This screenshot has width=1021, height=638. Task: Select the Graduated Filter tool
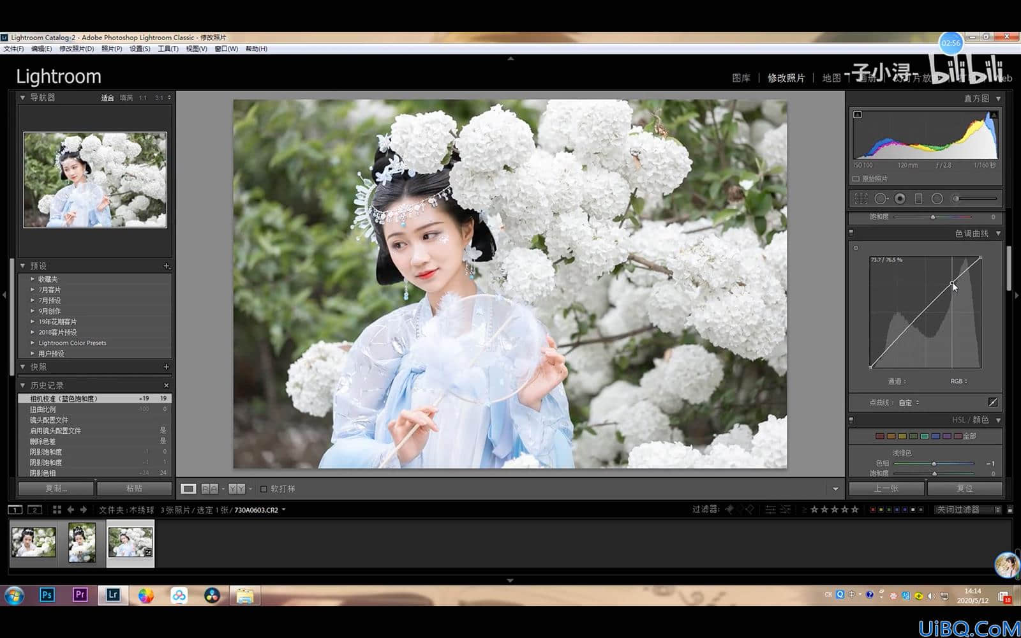[918, 199]
